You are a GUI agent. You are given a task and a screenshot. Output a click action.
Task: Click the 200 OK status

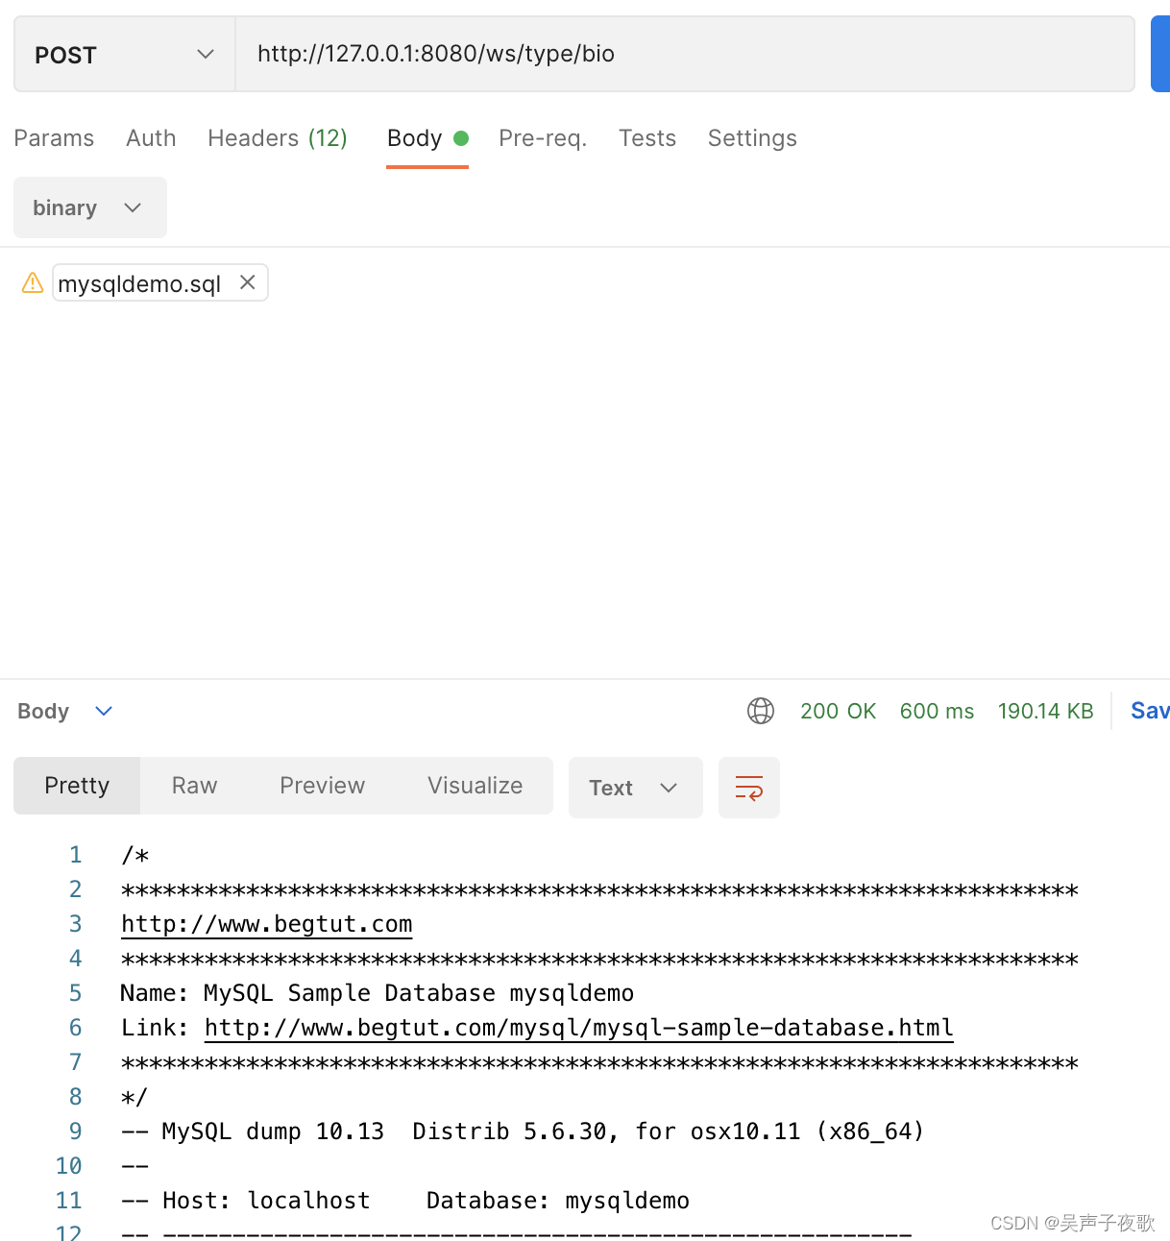(x=838, y=711)
